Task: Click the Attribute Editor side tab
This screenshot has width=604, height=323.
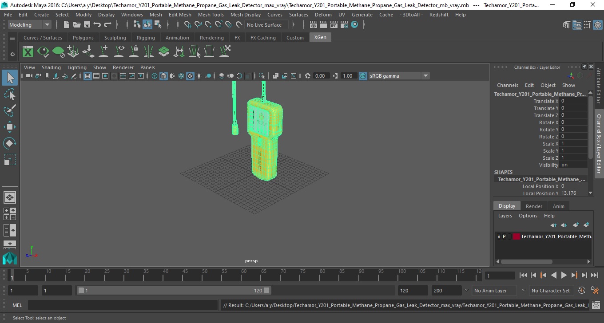Action: (x=598, y=86)
